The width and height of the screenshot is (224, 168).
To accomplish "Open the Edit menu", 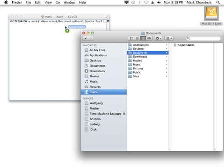I will 38,3.
